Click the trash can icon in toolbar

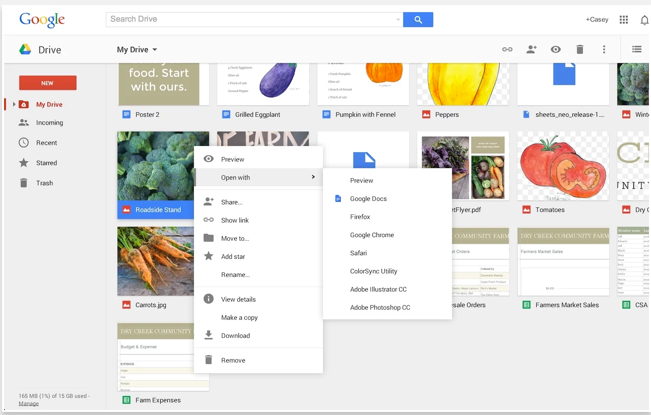580,49
